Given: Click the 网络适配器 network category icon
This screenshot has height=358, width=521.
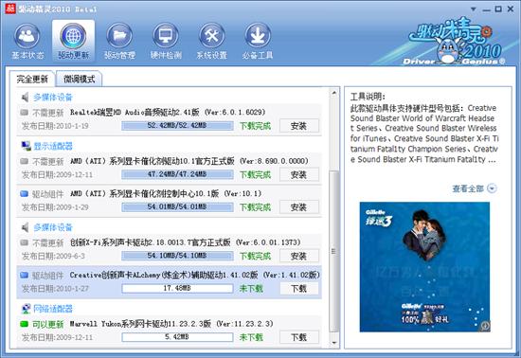Looking at the screenshot, I should point(26,309).
